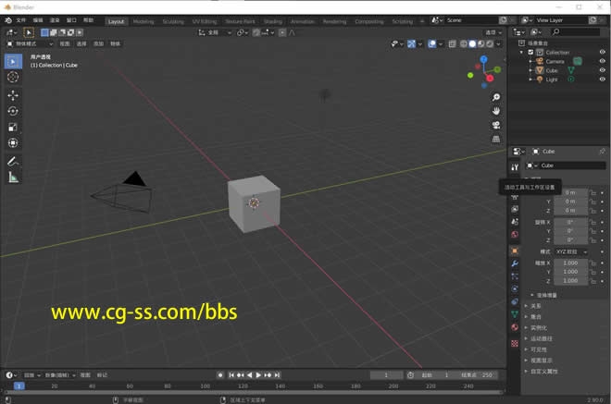This screenshot has width=611, height=404.
Task: Toggle visibility of Cube in outliner
Action: 602,70
